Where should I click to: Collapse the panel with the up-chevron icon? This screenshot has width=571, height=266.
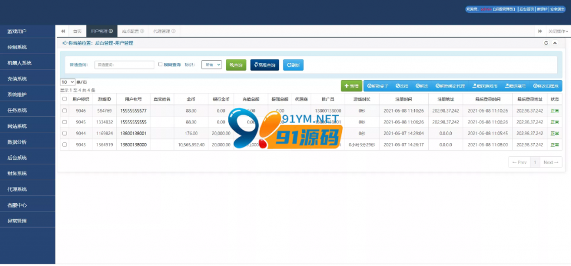[555, 43]
